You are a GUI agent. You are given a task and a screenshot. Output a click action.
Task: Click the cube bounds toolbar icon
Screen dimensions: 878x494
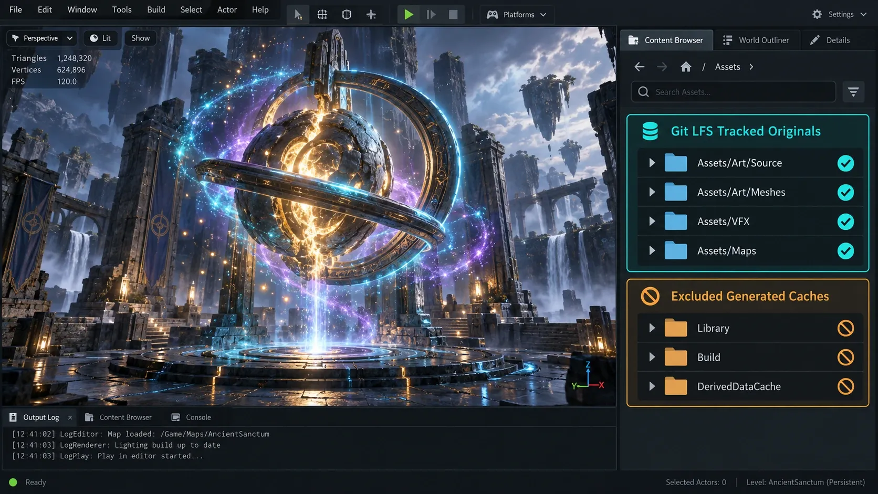click(347, 15)
